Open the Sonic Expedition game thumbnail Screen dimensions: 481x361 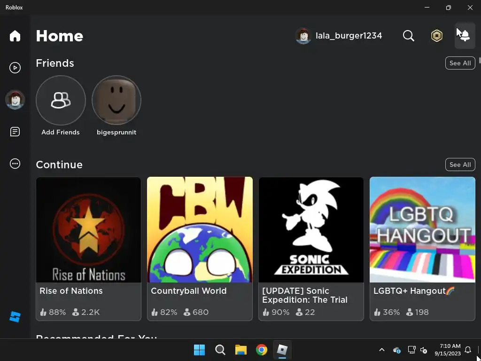(311, 229)
